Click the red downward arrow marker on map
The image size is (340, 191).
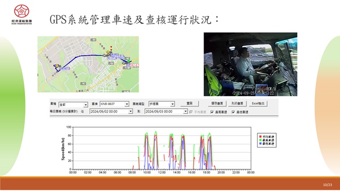[111, 47]
